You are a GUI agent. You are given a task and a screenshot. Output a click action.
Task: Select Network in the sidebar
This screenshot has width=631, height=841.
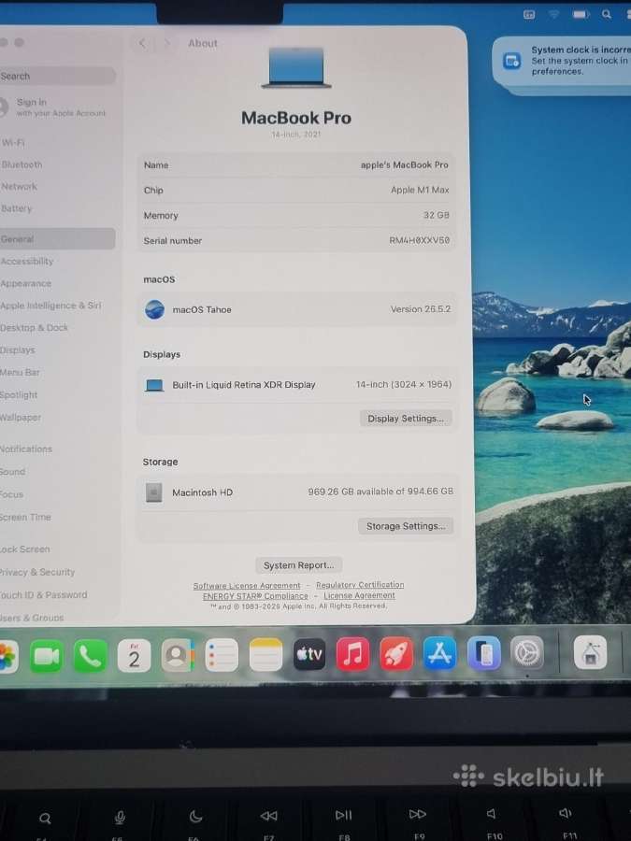(x=56, y=187)
